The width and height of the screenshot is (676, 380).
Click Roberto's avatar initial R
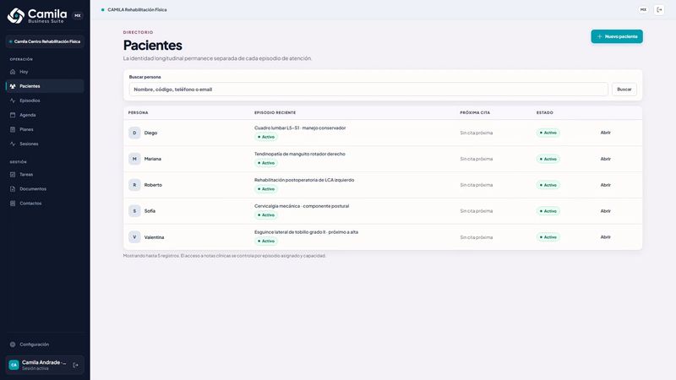(x=134, y=185)
